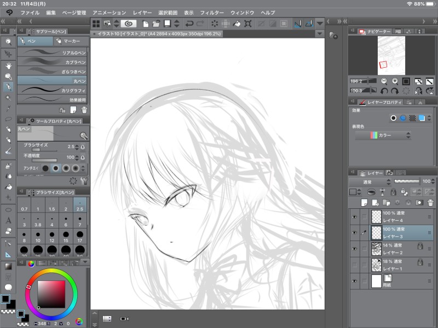Viewport: 438px width, 328px height.
Task: Click the Undo arrow in command bar
Action: click(189, 24)
